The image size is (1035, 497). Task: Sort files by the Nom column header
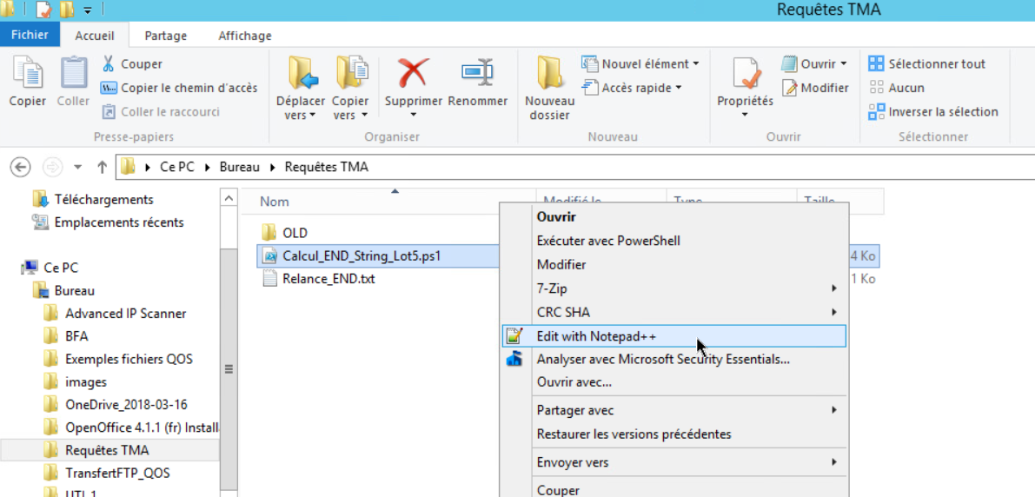coord(275,202)
